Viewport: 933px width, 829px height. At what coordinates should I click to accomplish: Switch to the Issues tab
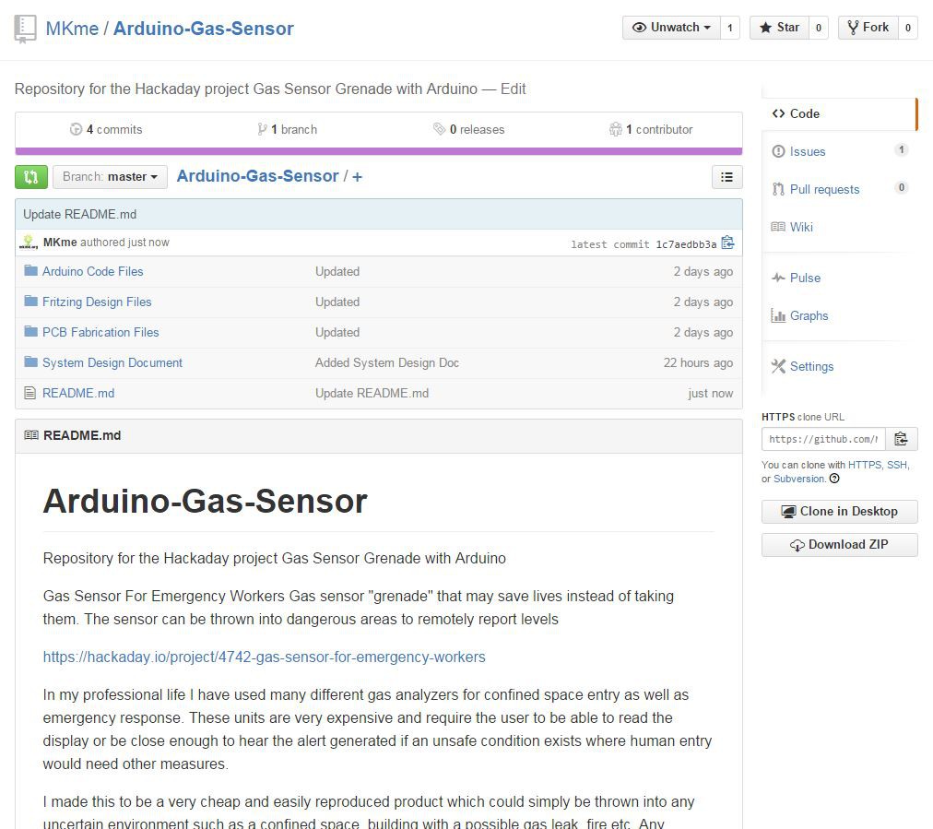tap(808, 151)
